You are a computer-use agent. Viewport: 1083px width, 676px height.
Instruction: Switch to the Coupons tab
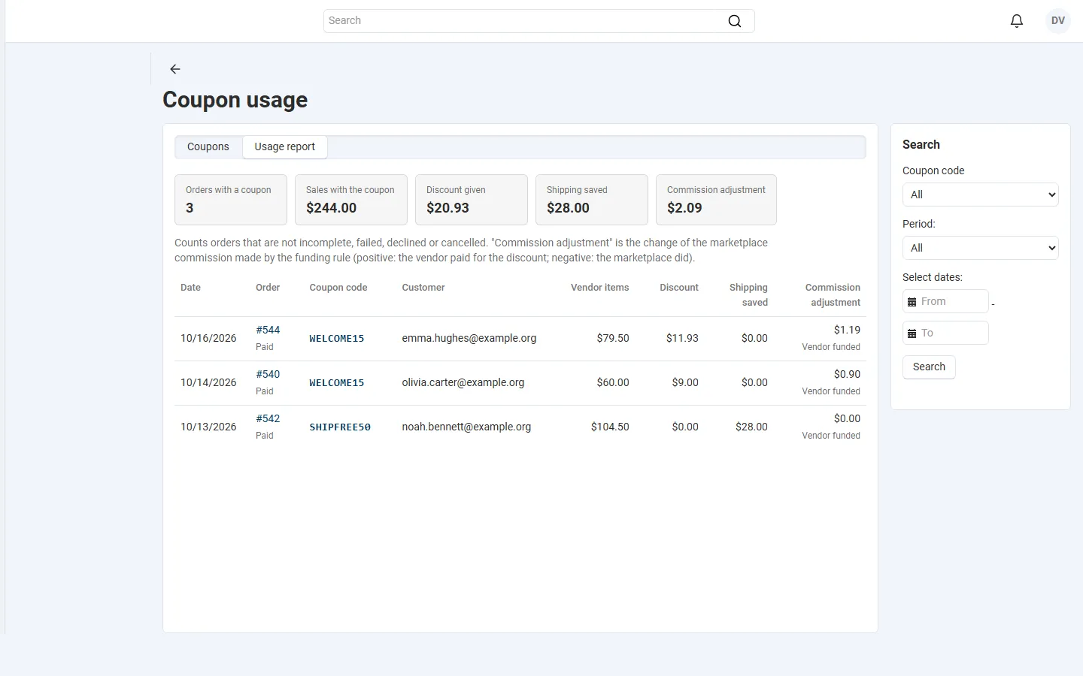click(208, 147)
